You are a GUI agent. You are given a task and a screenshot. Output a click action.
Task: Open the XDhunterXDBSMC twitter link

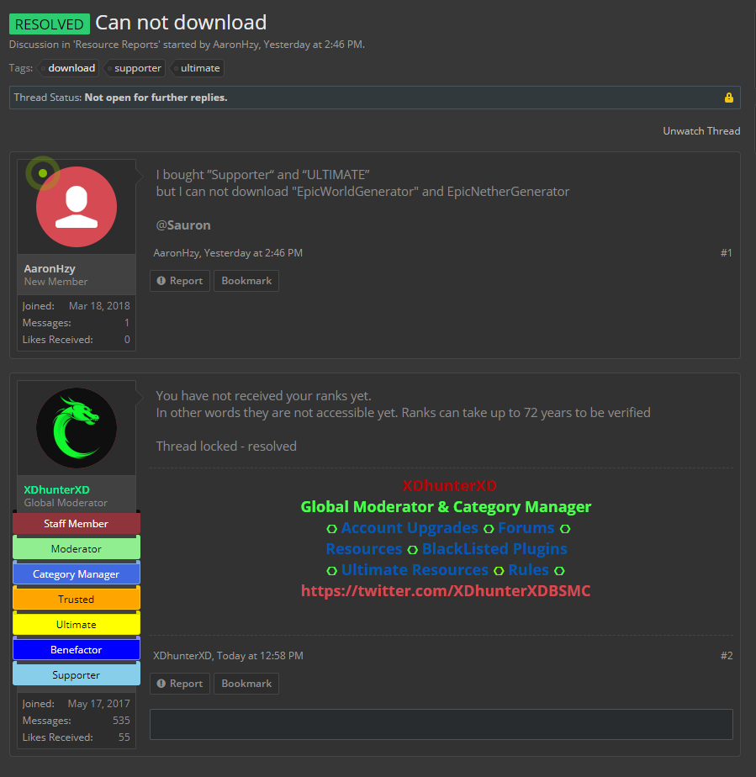click(446, 590)
